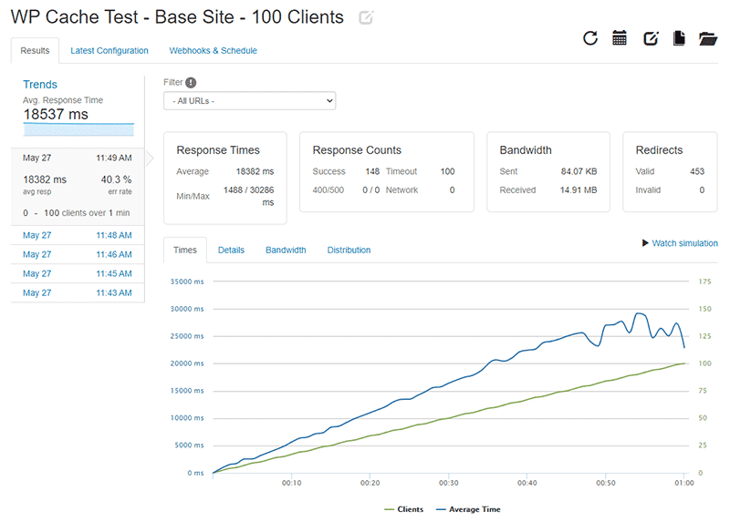Click the grey edit test name icon
Screen dimensions: 730x522
(x=366, y=17)
